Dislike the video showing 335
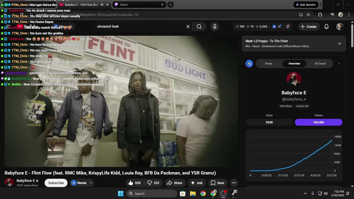The image size is (354, 199). click(153, 183)
